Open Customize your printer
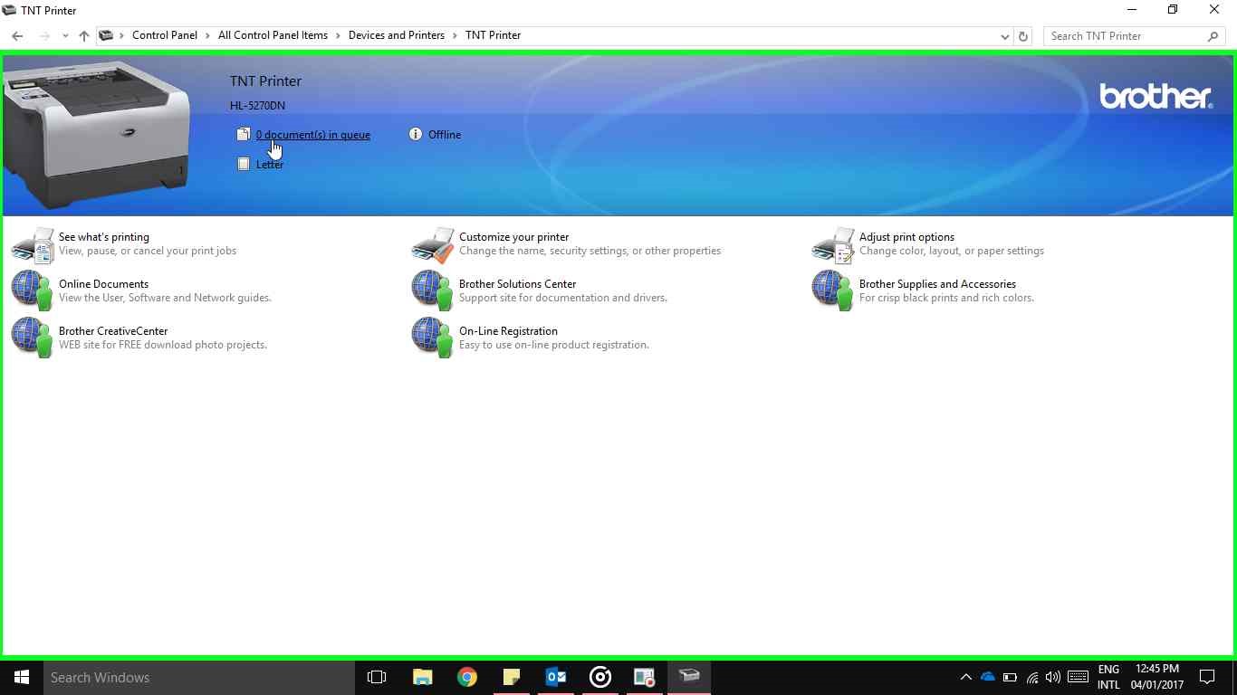This screenshot has height=695, width=1237. 513,237
